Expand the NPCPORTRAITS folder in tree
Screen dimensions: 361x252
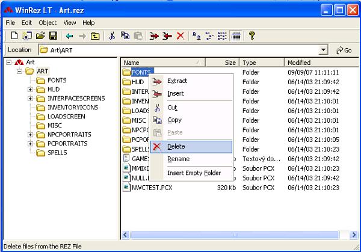[30, 135]
